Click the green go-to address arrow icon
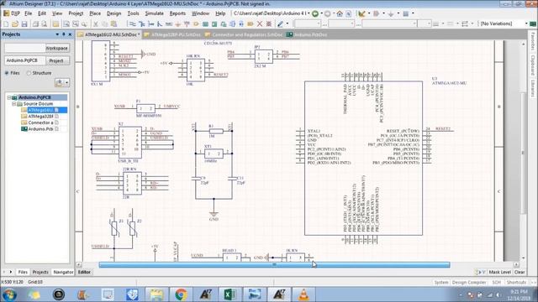 [x=315, y=13]
